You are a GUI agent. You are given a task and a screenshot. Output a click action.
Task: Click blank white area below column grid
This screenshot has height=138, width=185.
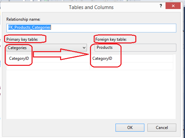click(91, 94)
